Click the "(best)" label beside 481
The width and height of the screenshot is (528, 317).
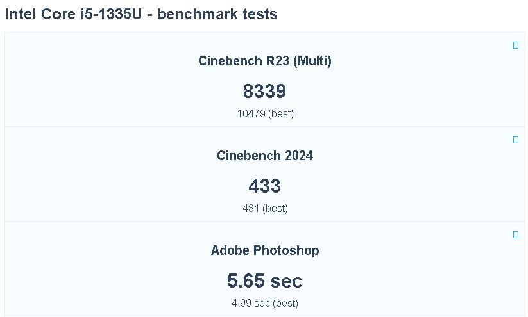pos(275,209)
